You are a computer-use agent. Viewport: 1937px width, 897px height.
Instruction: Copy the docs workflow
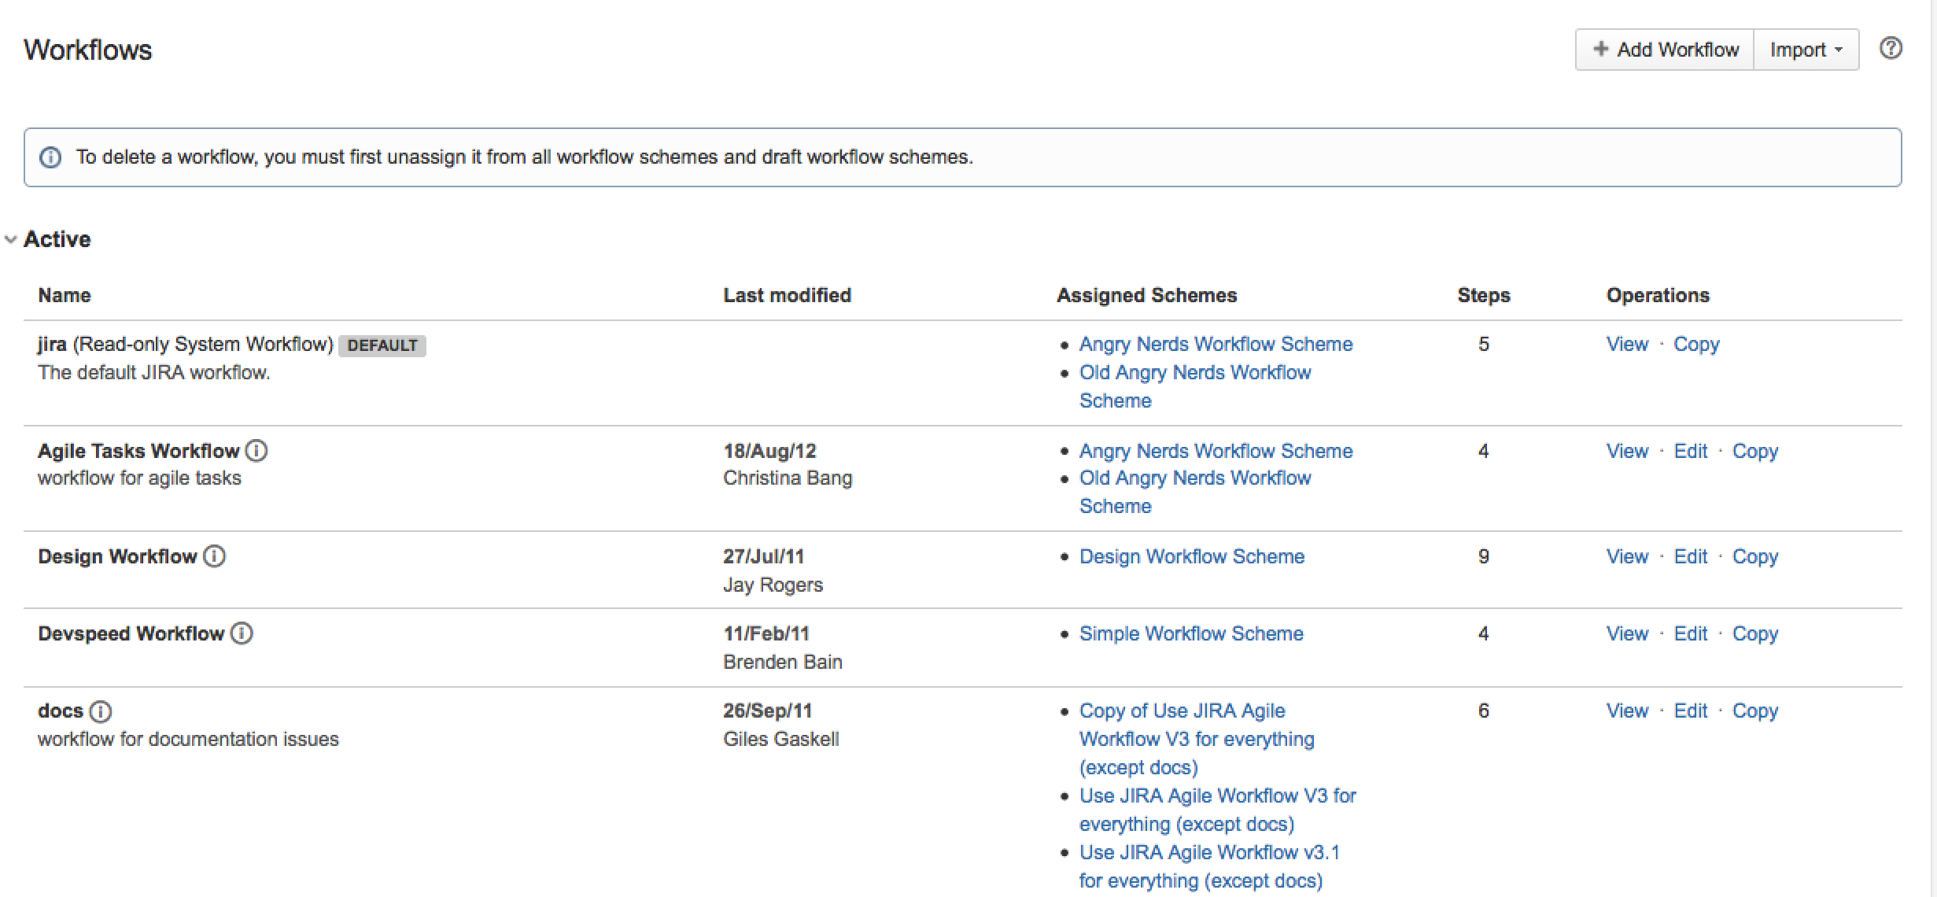click(1755, 711)
